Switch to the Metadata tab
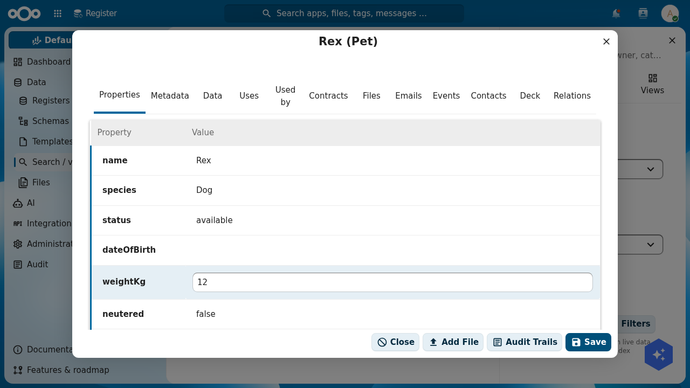Screen dimensions: 690x388 click(170, 96)
